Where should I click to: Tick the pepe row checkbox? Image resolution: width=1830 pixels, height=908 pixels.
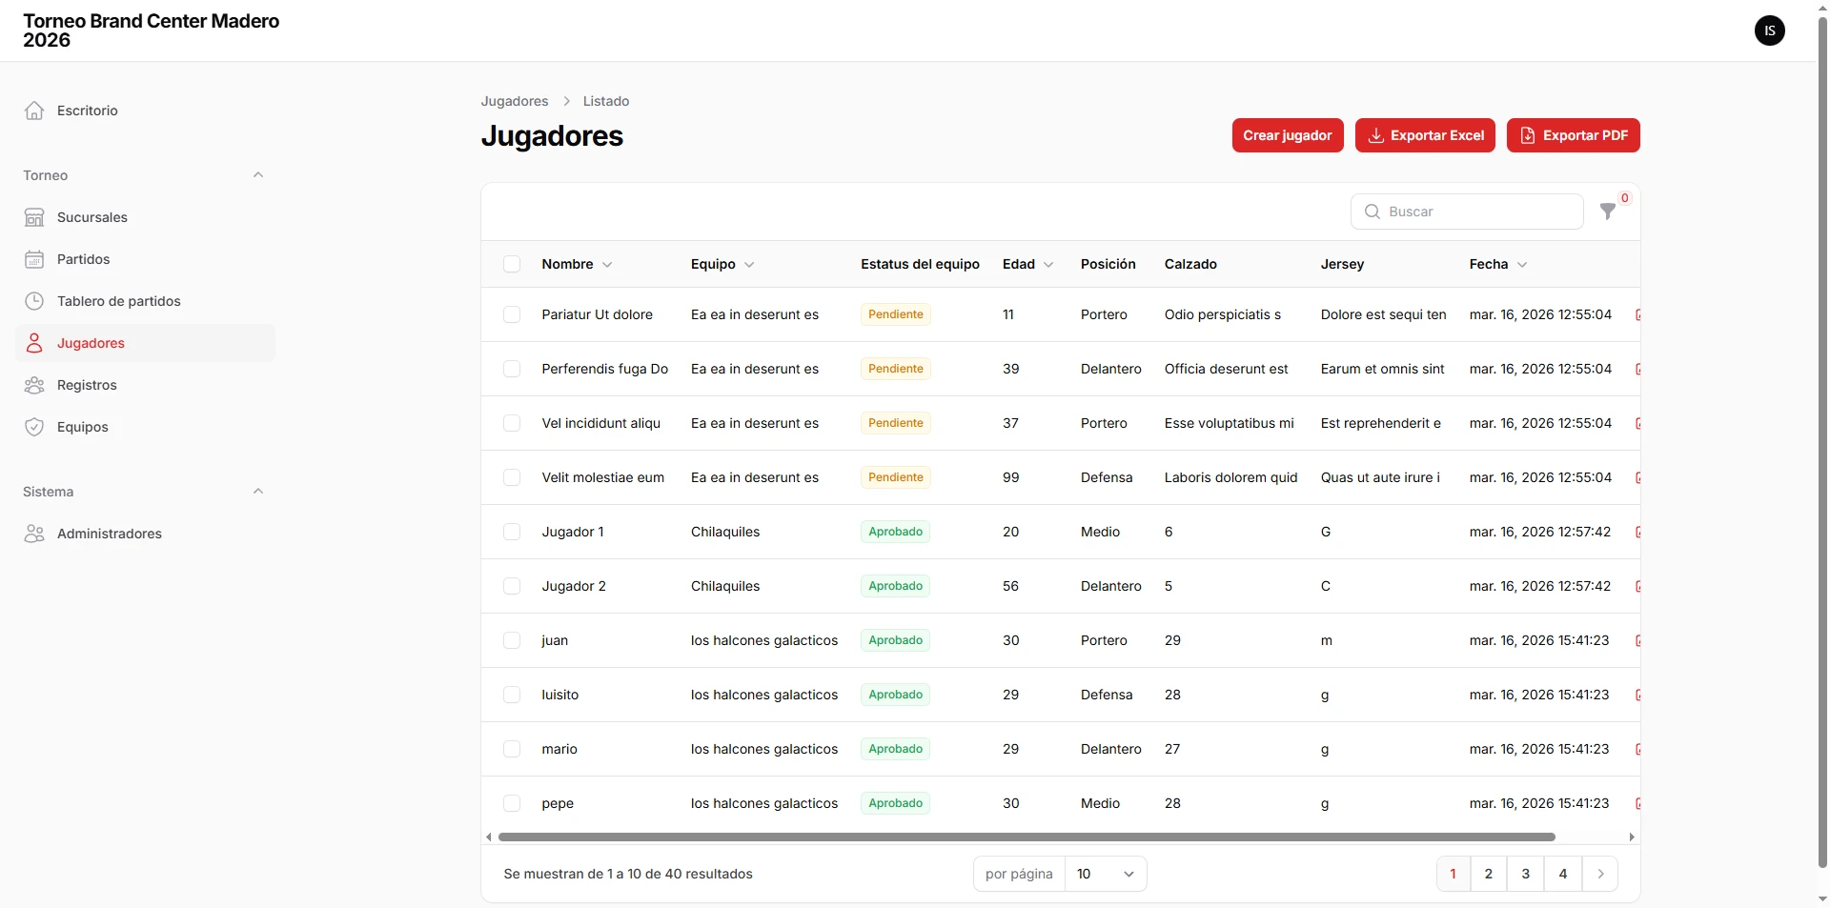[x=512, y=803]
